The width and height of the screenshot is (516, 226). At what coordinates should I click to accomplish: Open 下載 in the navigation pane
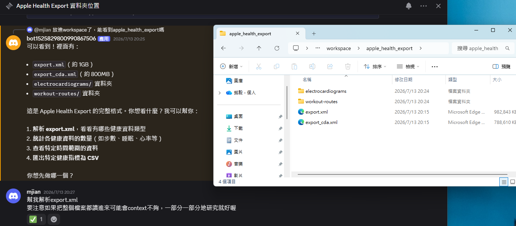click(238, 128)
